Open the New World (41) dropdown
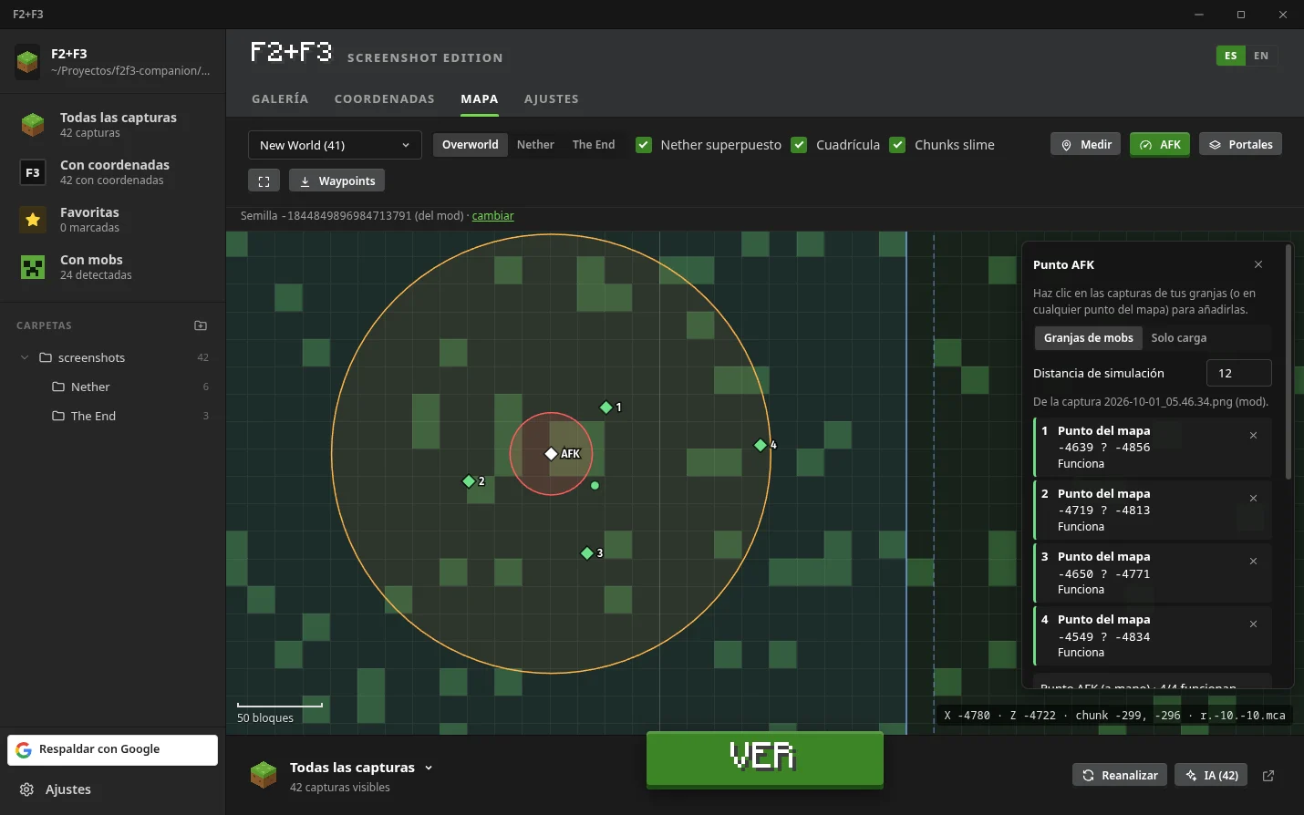The image size is (1304, 815). pos(335,145)
